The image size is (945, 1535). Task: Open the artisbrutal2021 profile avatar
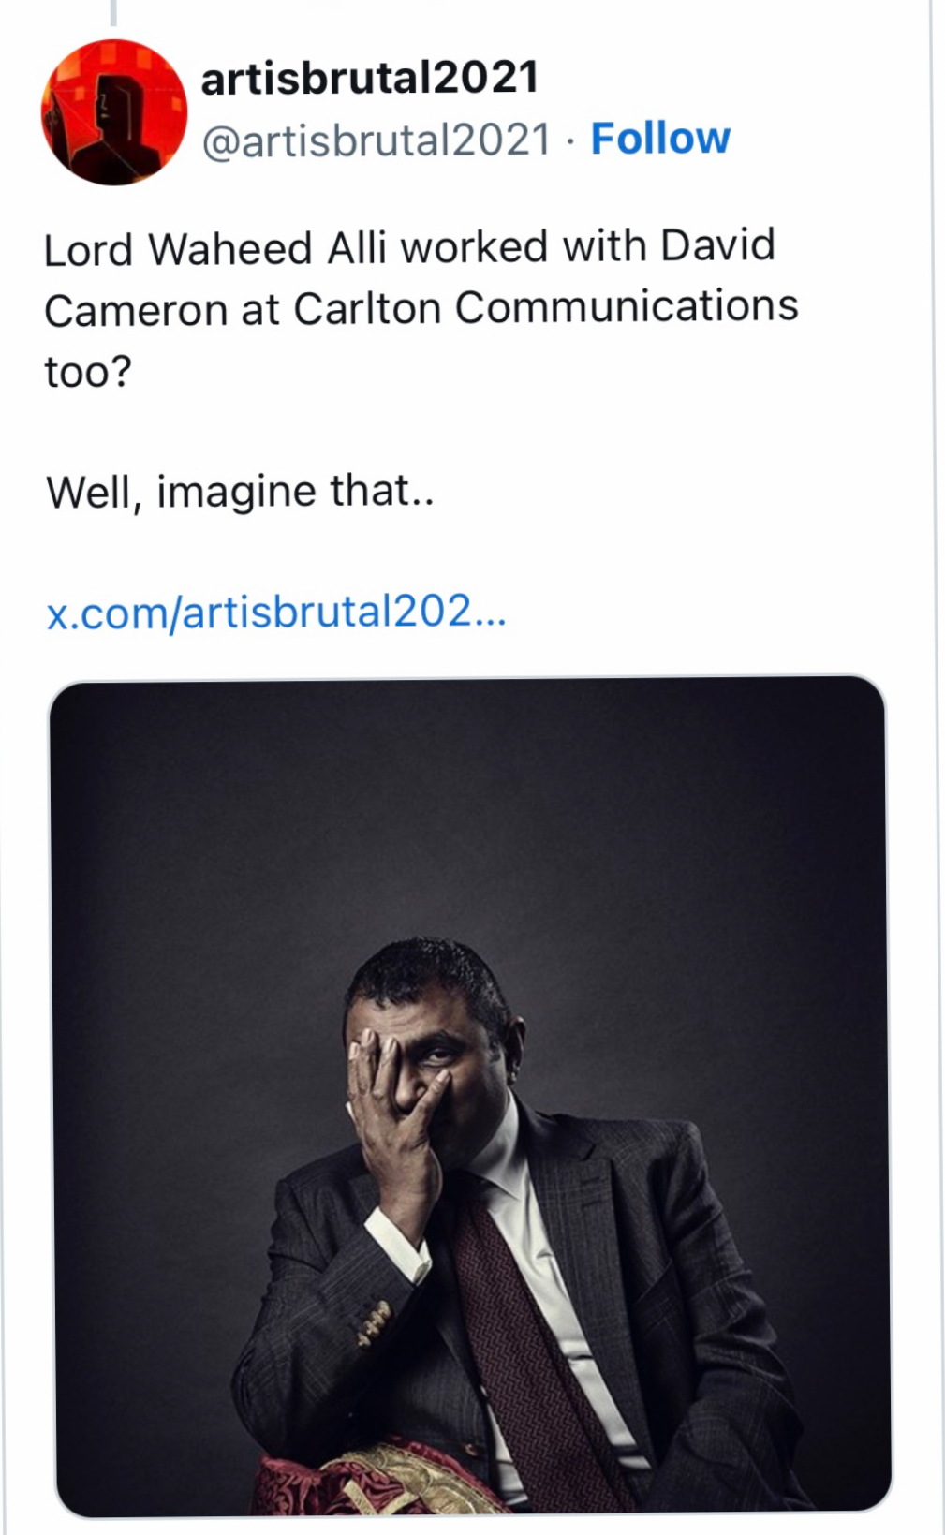(114, 112)
